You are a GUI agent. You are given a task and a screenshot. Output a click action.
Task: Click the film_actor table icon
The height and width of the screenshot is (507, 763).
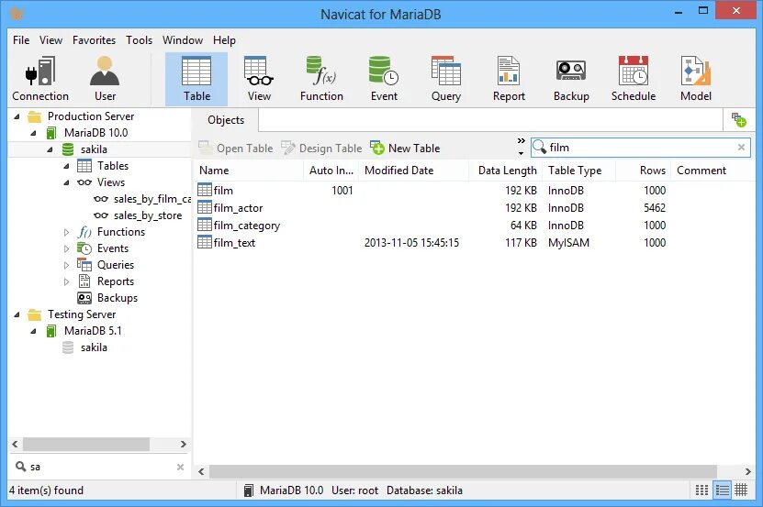click(205, 207)
